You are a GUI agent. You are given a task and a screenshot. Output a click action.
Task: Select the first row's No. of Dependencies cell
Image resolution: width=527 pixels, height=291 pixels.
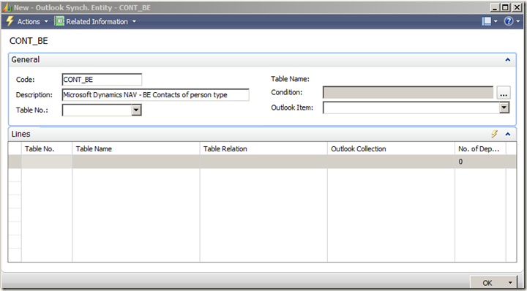pyautogui.click(x=480, y=162)
